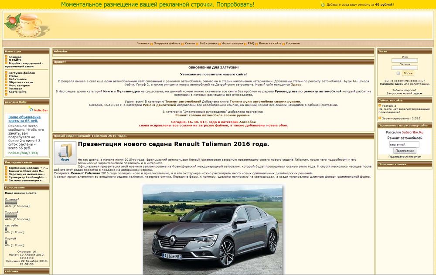Open О САЙТЕ in the sidebar

[15, 60]
